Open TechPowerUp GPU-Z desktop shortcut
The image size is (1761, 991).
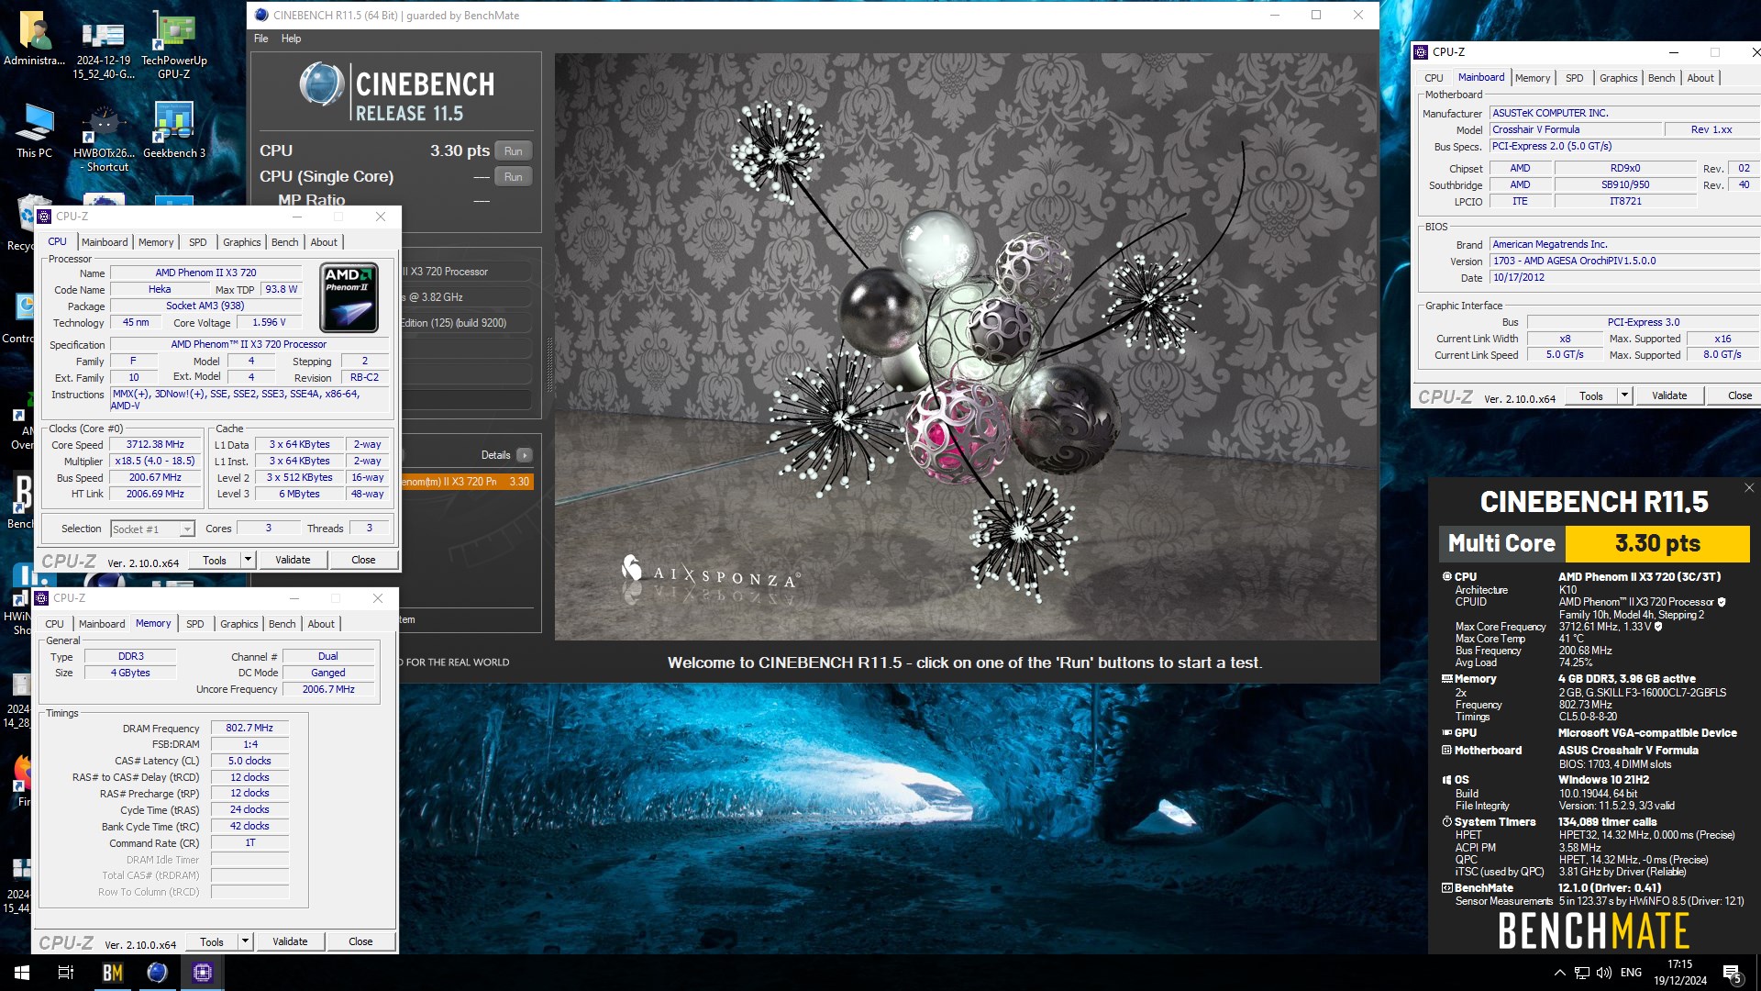click(x=173, y=44)
